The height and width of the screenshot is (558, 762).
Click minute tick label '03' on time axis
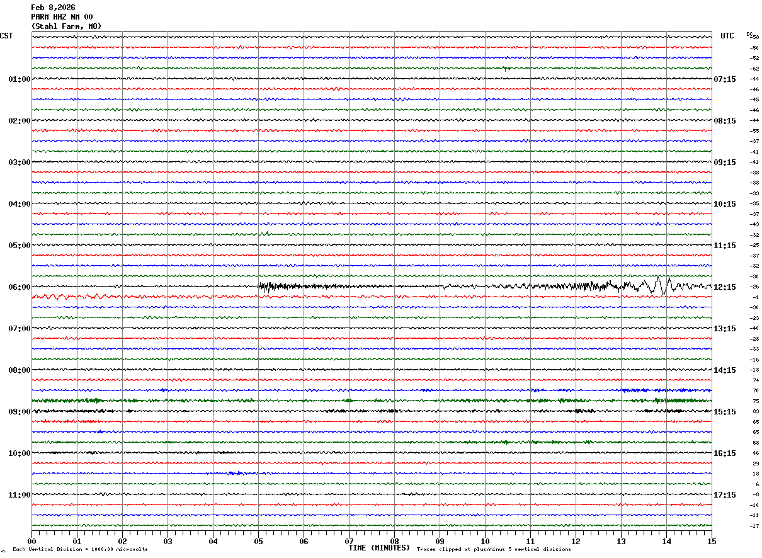point(168,540)
